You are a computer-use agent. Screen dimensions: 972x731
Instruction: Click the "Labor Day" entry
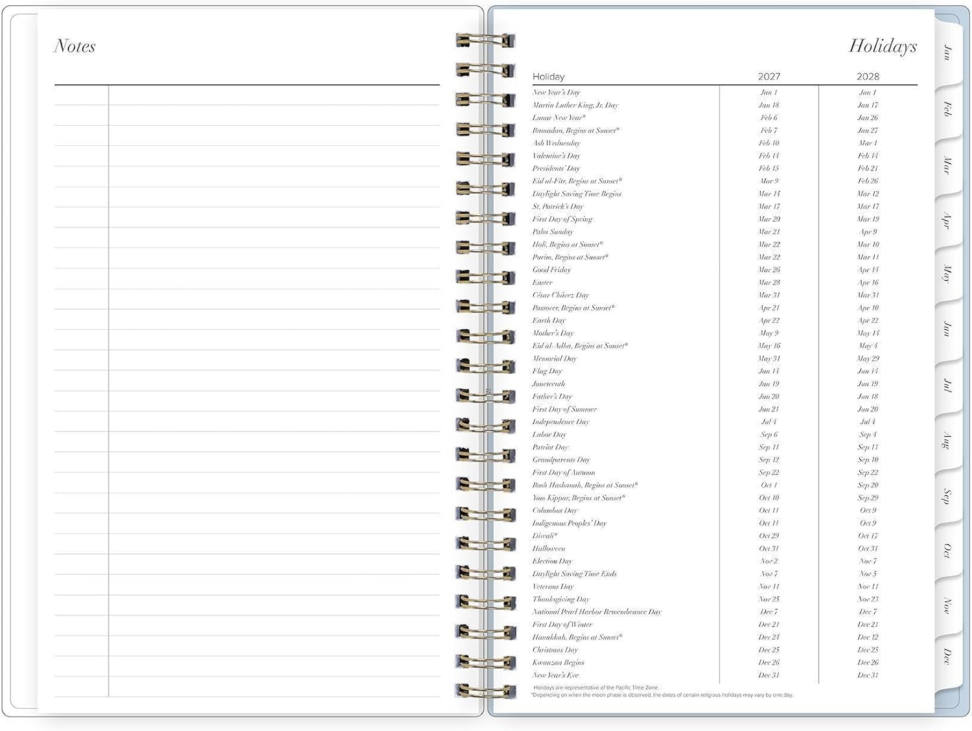click(x=549, y=434)
